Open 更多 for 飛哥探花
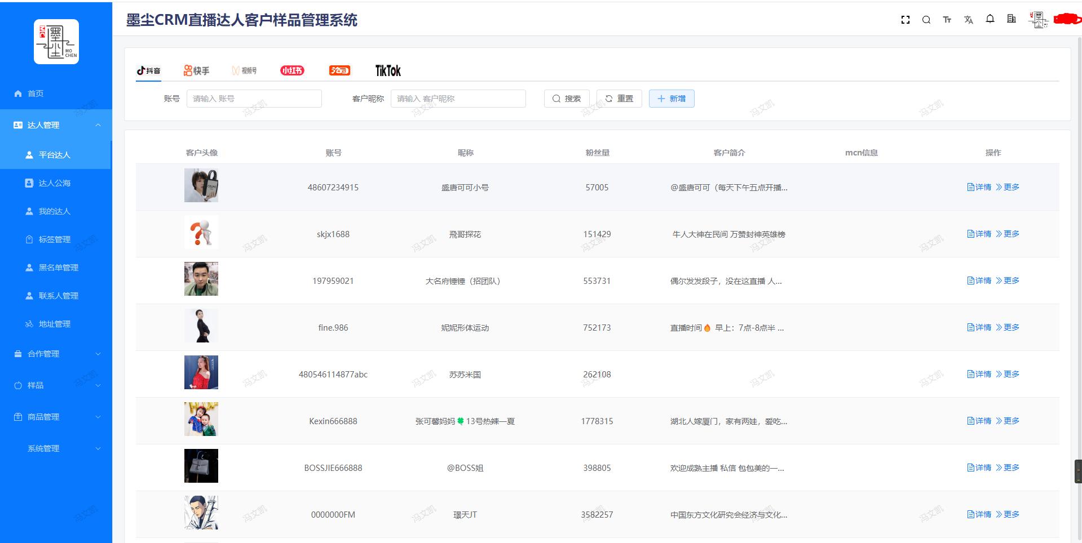This screenshot has width=1082, height=543. pos(1008,234)
